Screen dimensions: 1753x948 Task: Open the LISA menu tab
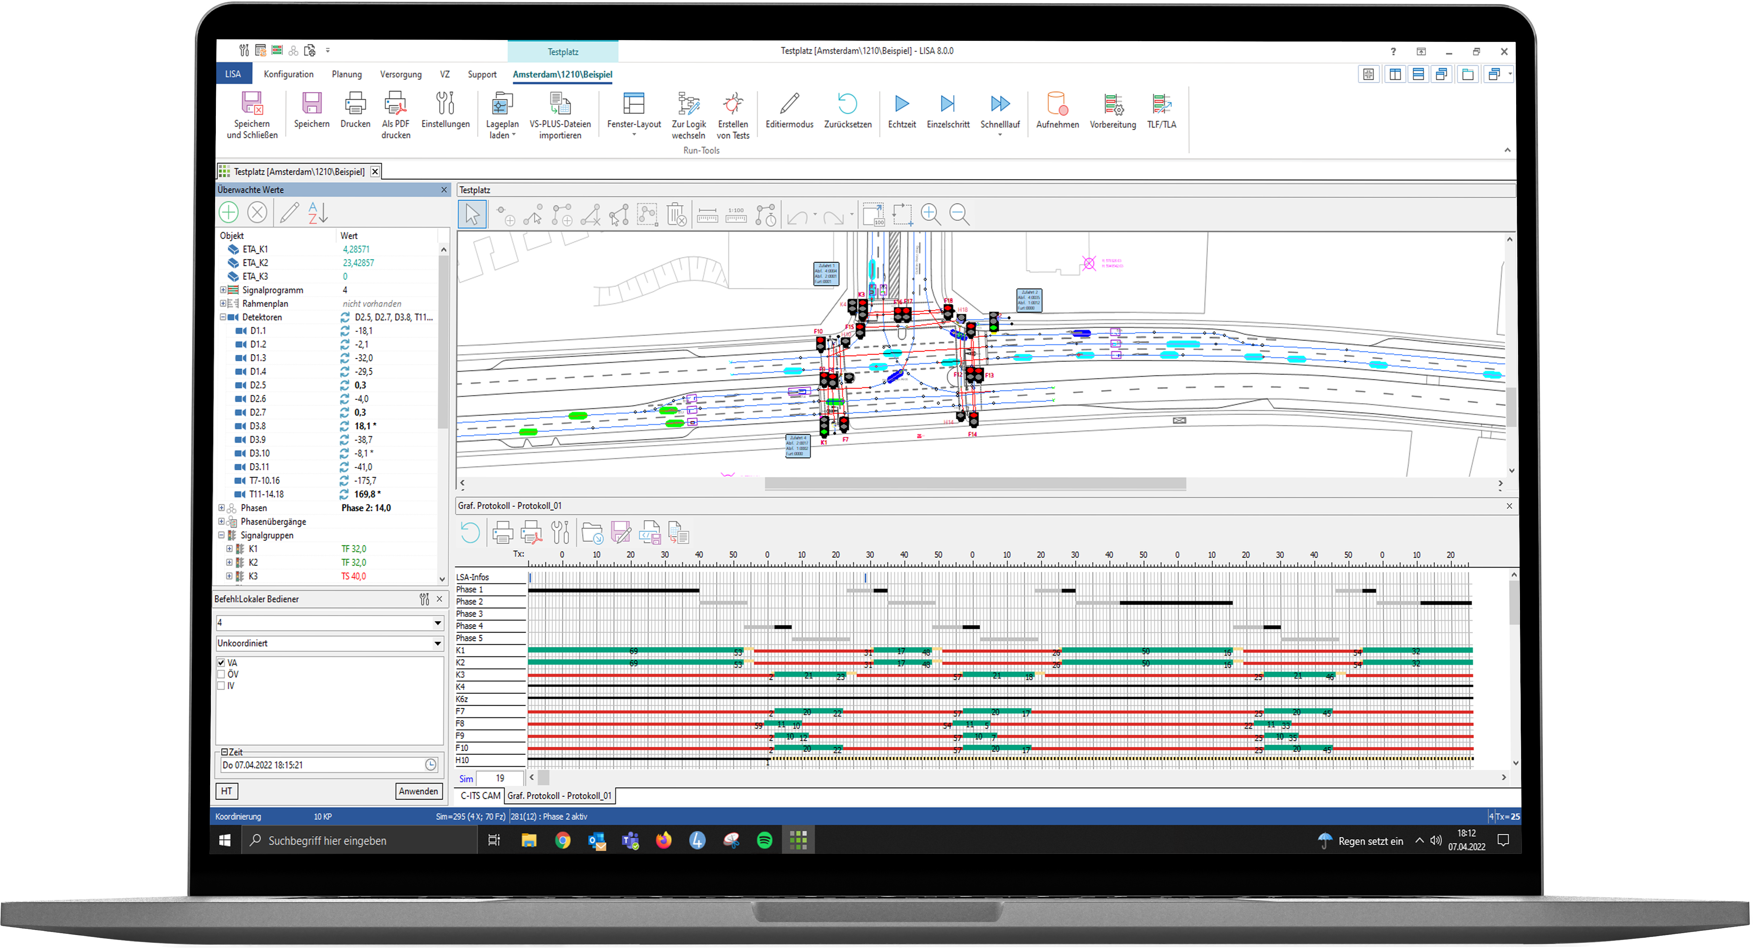coord(233,74)
